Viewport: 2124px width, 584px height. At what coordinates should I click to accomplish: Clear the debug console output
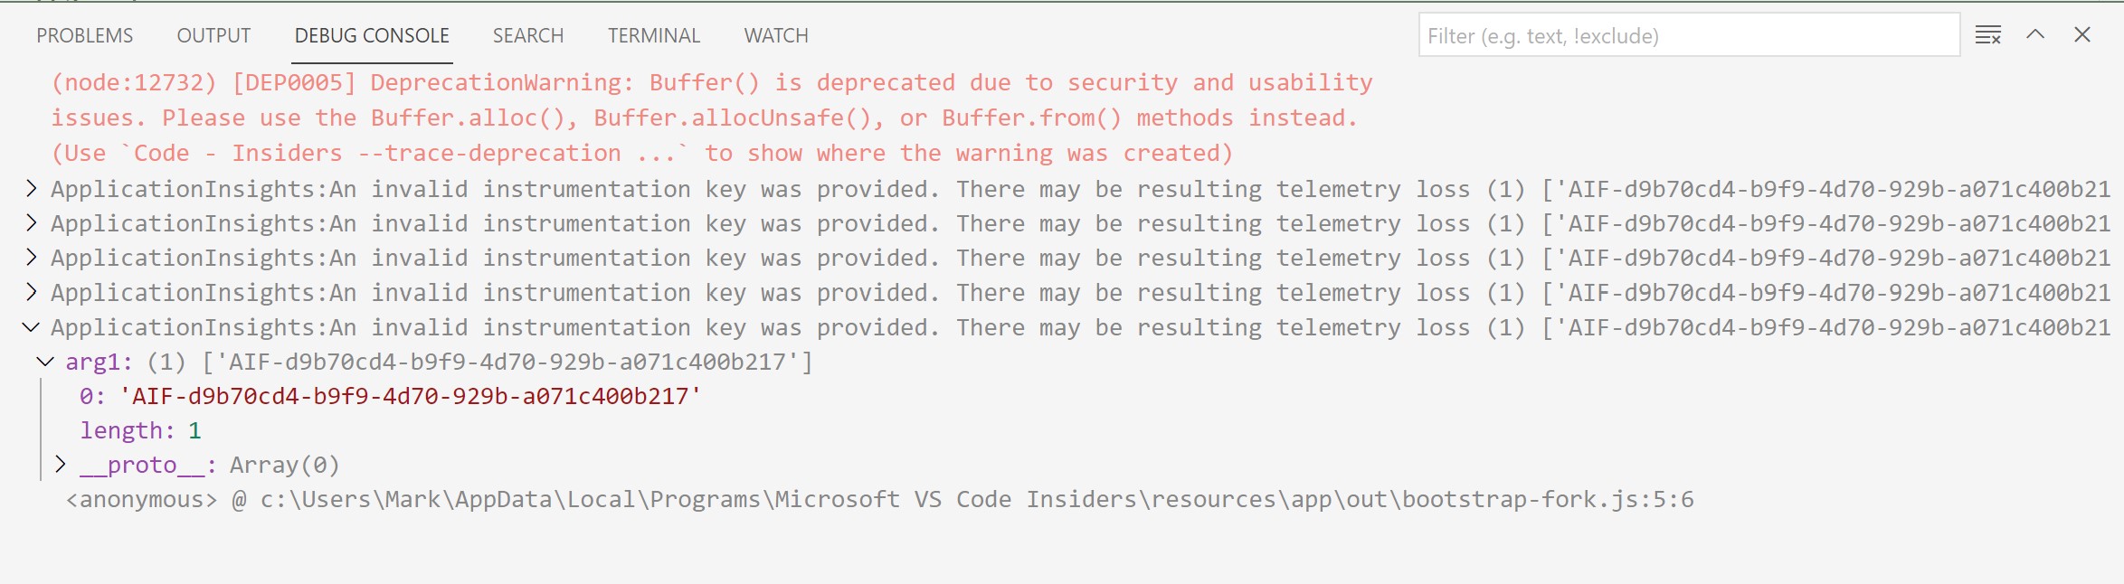point(1987,36)
